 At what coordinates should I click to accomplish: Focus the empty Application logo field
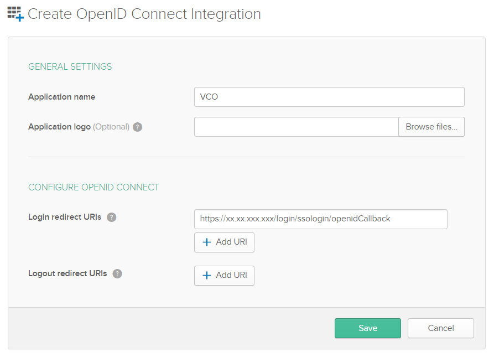tap(295, 127)
